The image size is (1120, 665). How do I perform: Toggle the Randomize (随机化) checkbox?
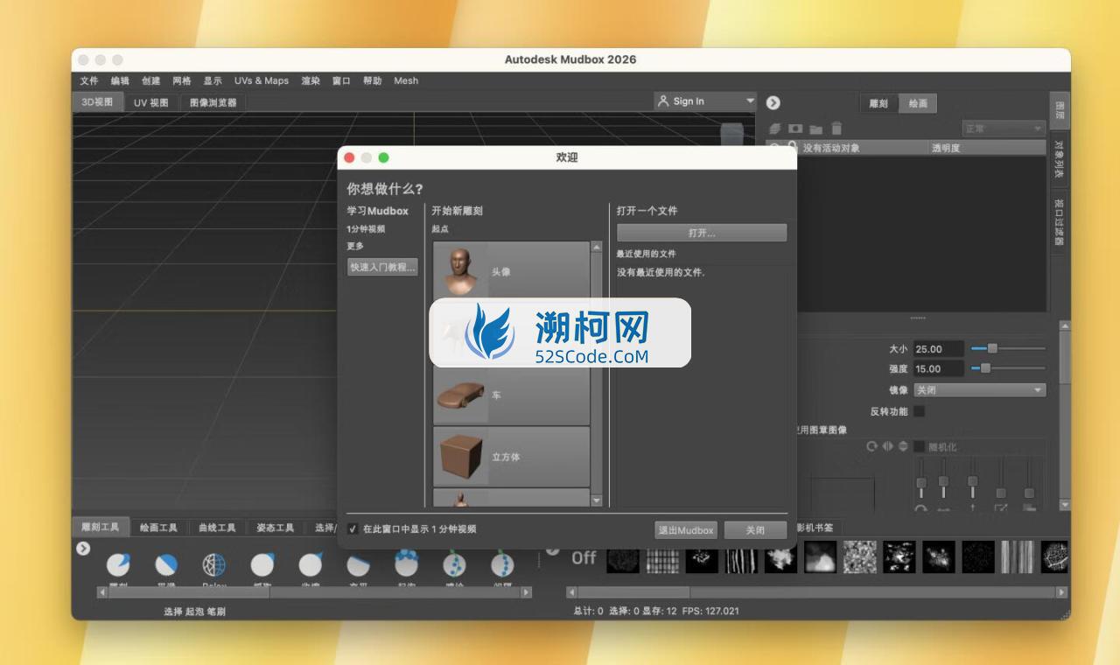pyautogui.click(x=919, y=447)
